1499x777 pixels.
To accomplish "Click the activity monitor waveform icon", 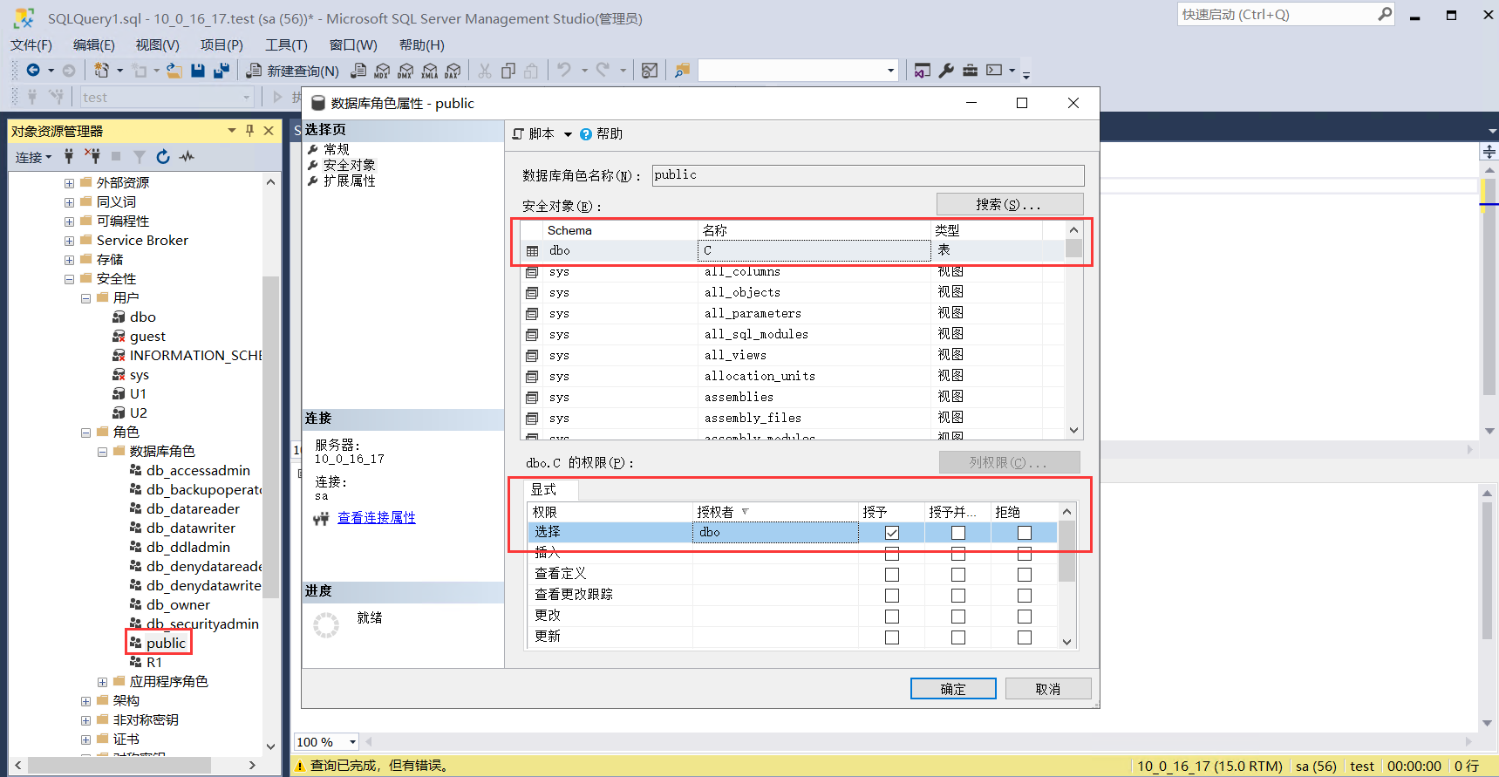I will tap(187, 157).
